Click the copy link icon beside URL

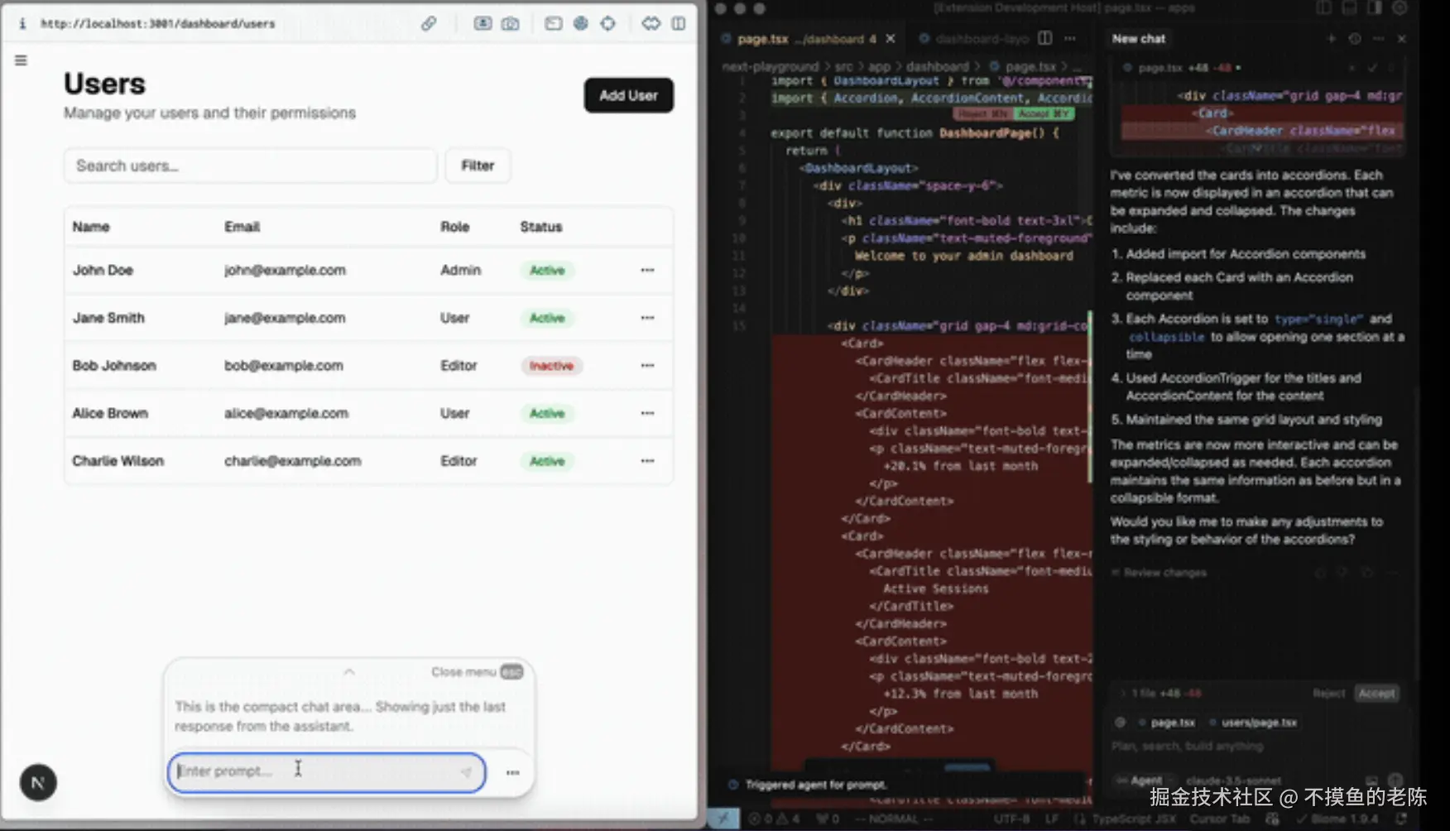[x=429, y=23]
